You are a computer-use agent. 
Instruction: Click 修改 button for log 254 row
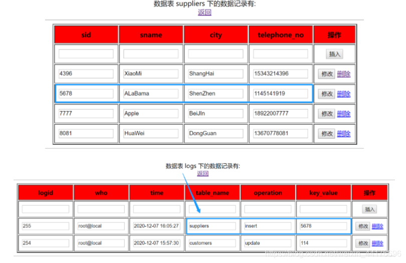(363, 243)
